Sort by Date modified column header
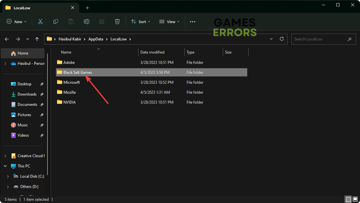 152,52
